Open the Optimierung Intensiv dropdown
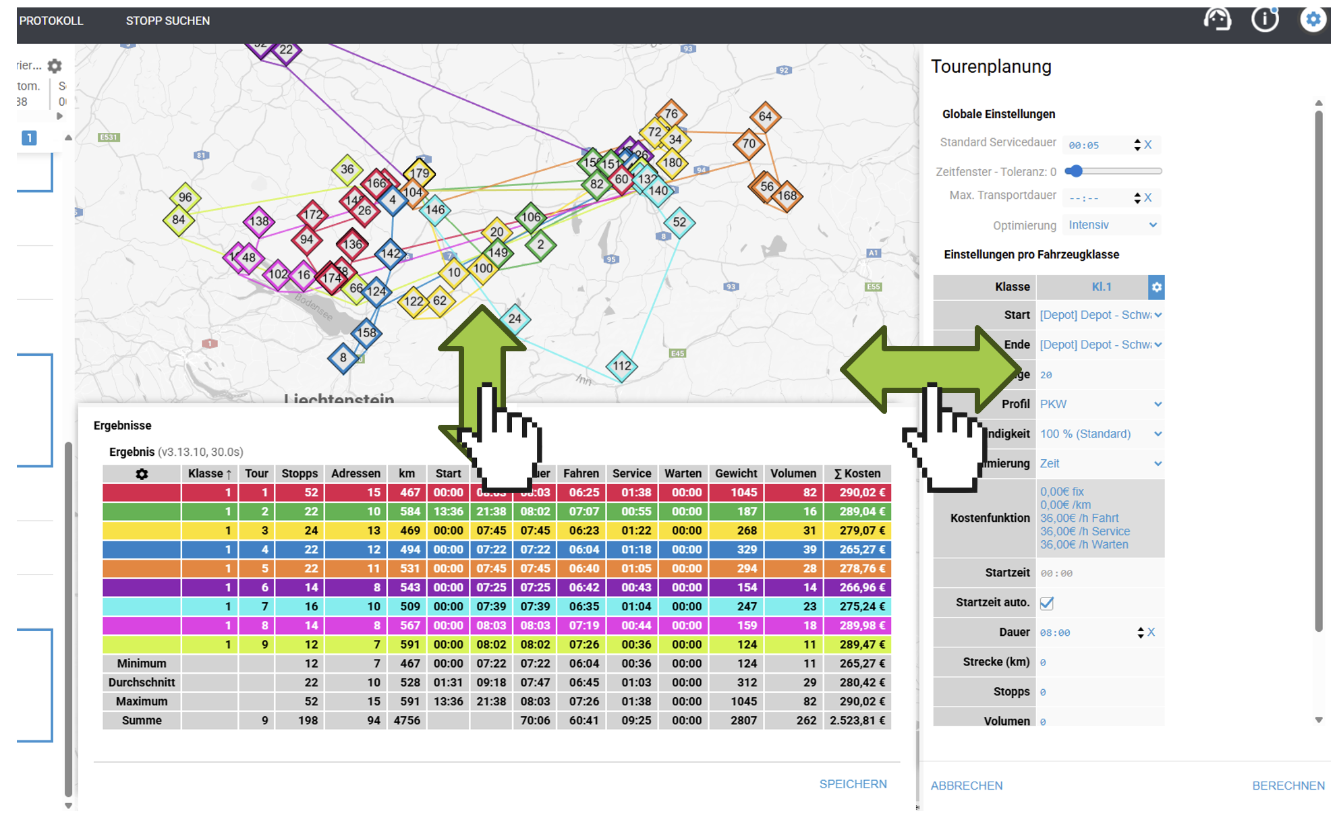This screenshot has height=824, width=1337. pos(1112,225)
